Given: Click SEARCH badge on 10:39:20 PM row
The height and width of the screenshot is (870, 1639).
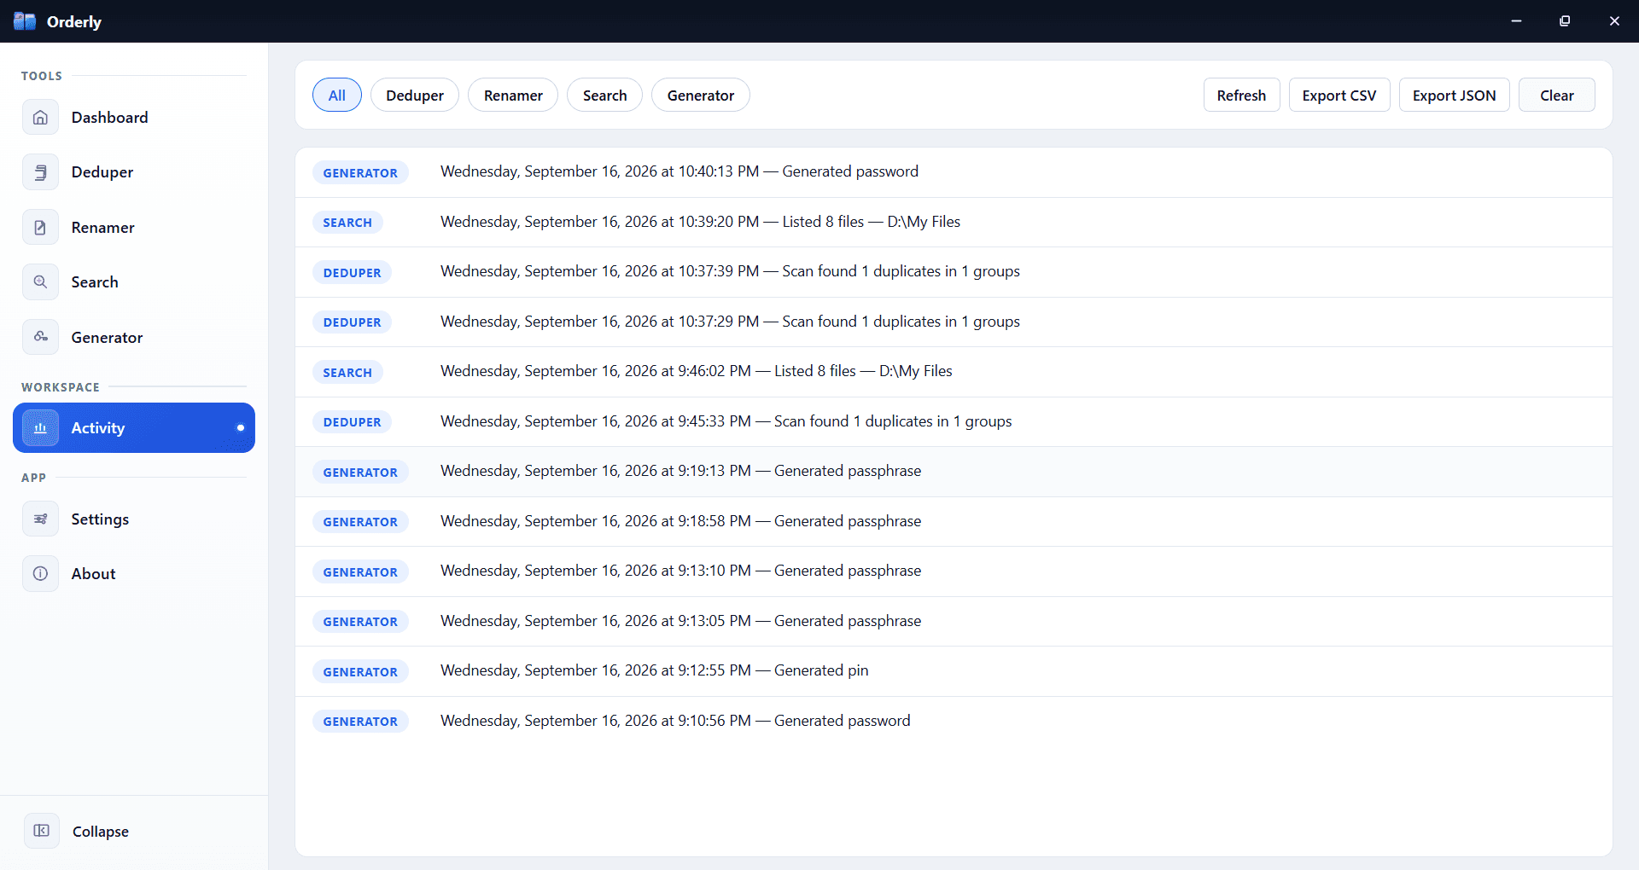Looking at the screenshot, I should [347, 223].
